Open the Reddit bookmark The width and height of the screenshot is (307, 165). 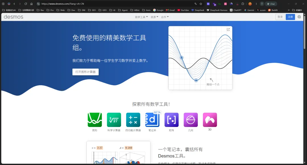[x=273, y=10]
